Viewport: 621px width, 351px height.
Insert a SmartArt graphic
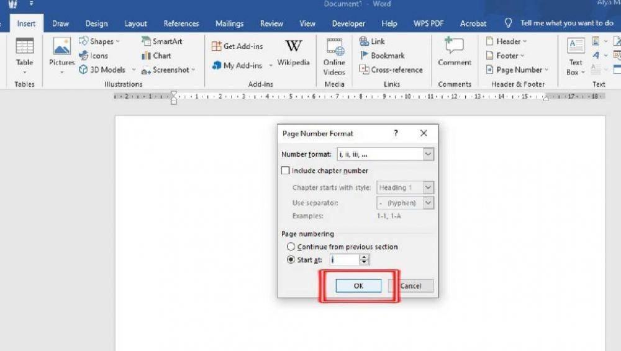pos(162,41)
